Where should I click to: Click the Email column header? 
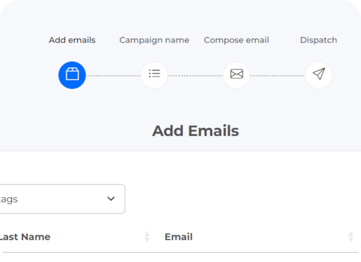pos(179,237)
